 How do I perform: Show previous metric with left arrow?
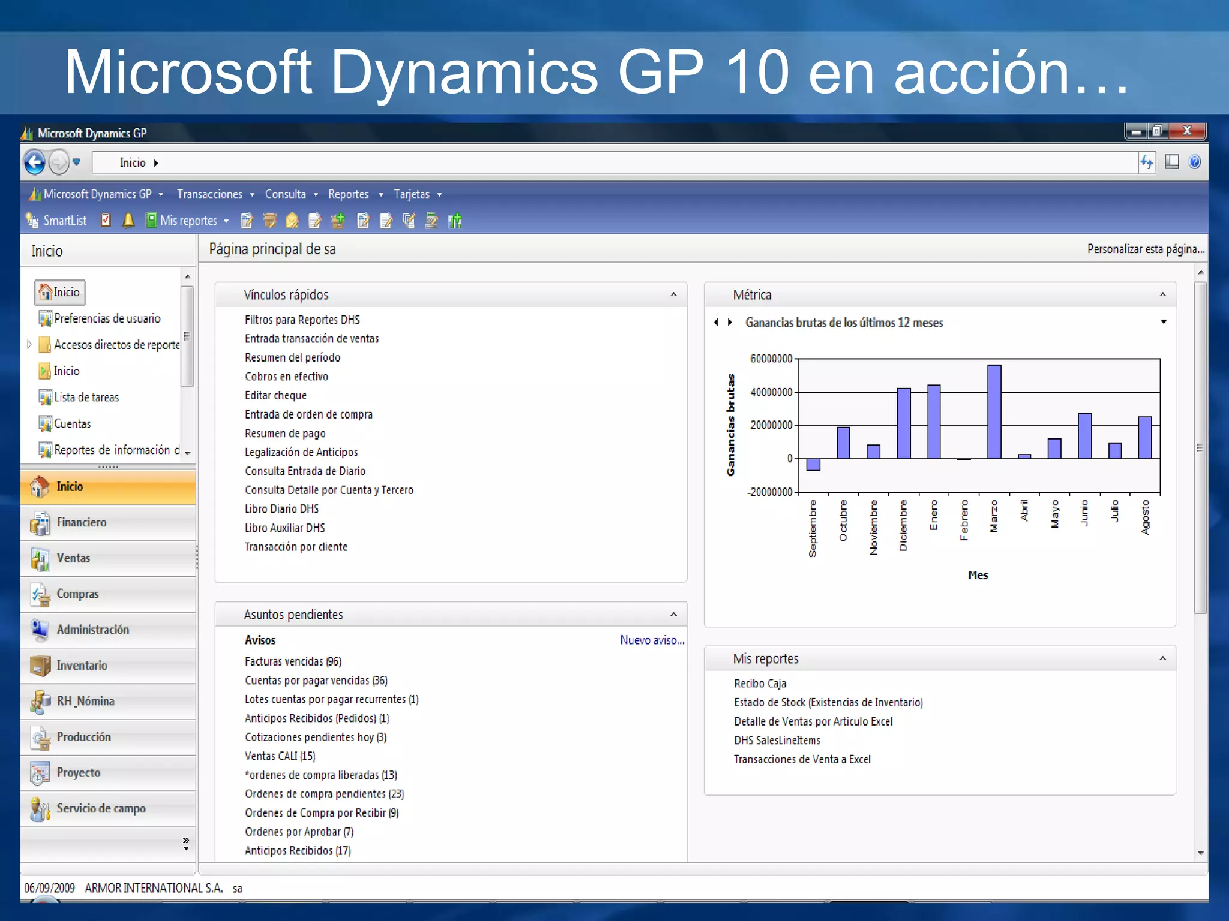click(x=716, y=323)
